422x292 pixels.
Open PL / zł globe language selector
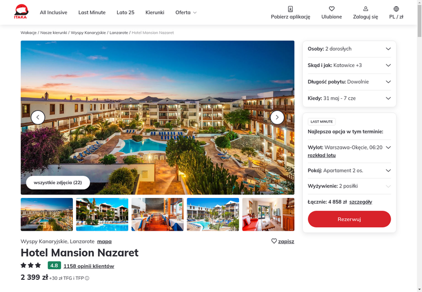click(396, 9)
